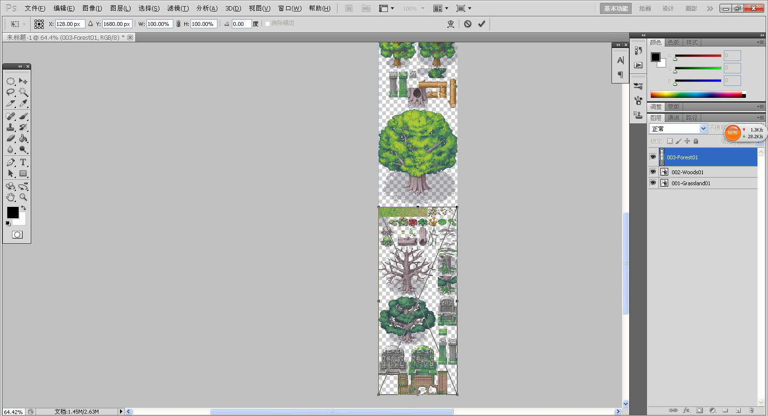The width and height of the screenshot is (768, 416).
Task: Select the Elliptical Marquee tool
Action: coord(11,81)
